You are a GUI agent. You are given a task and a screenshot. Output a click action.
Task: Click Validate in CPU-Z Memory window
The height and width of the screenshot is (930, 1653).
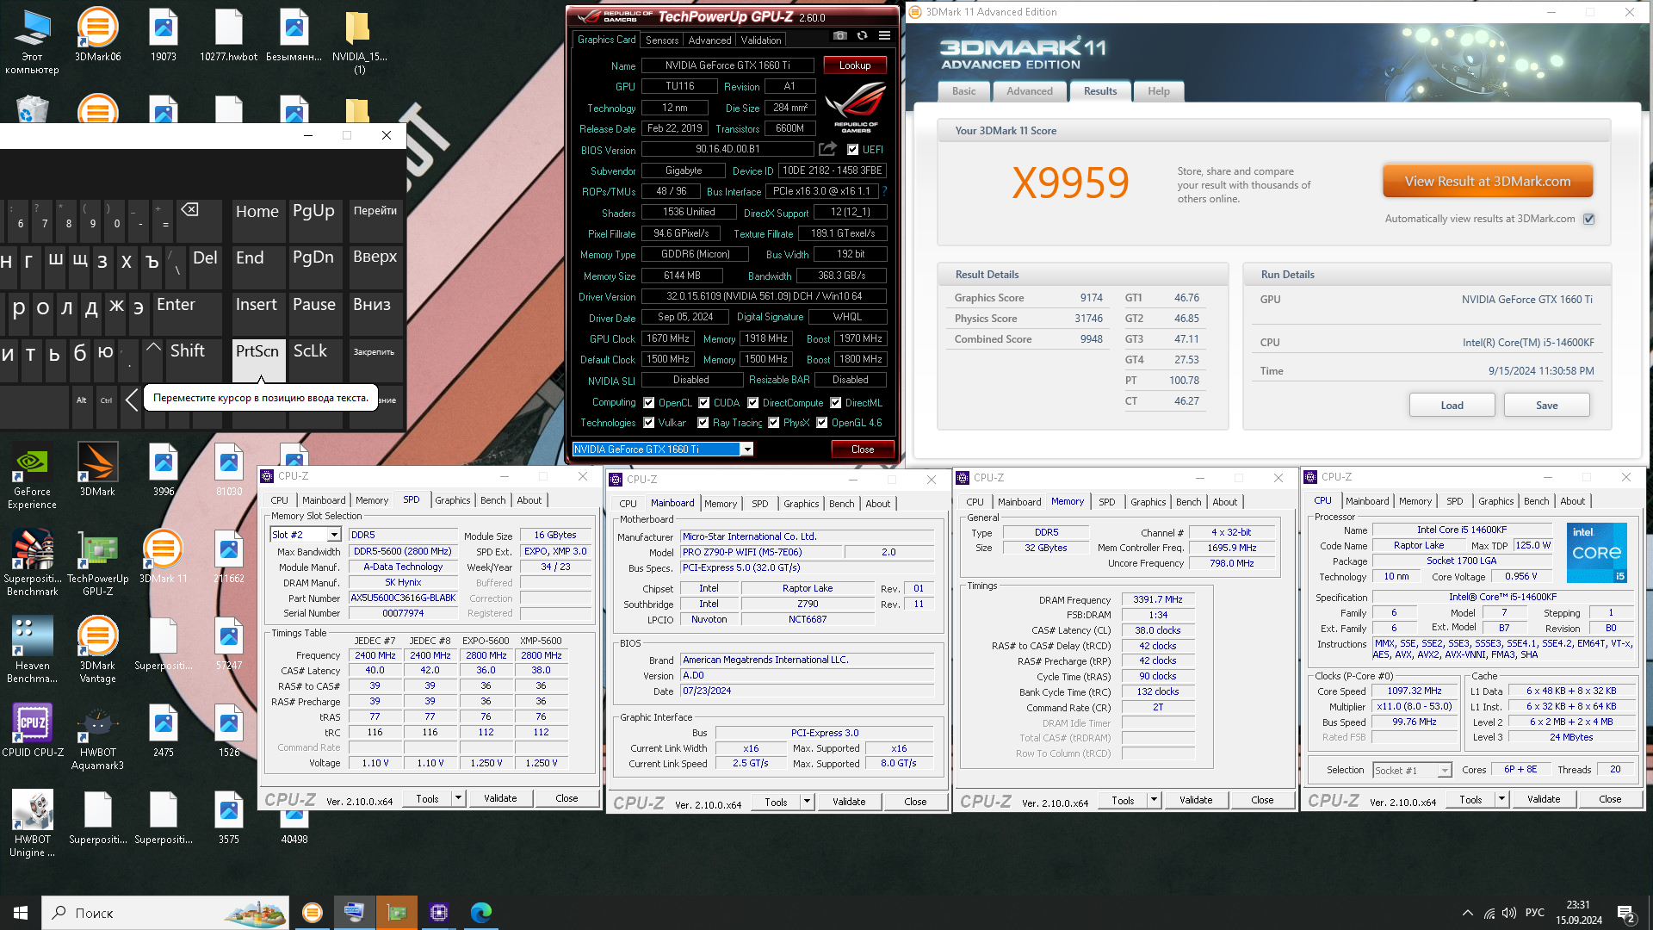click(1195, 800)
